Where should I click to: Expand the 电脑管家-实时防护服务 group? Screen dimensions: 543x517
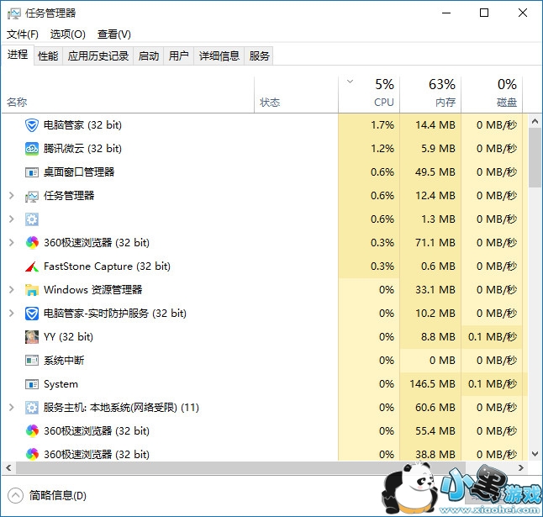(x=12, y=314)
